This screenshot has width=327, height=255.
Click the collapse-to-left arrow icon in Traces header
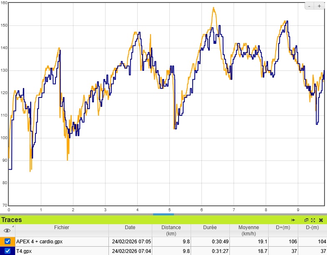[293, 220]
